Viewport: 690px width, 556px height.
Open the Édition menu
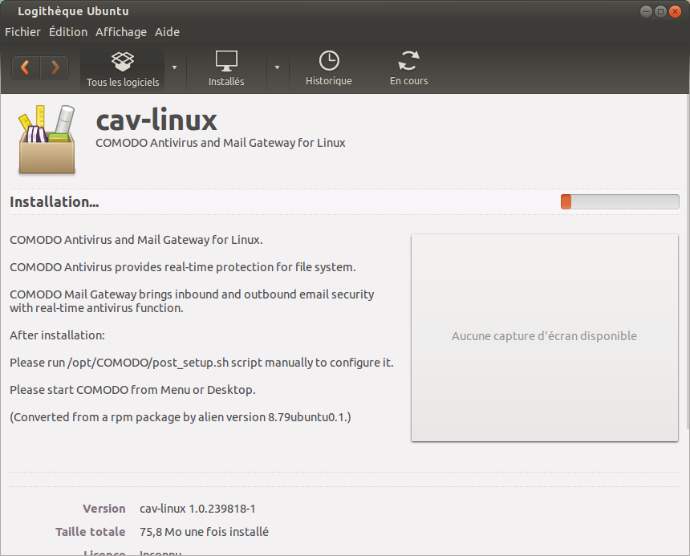pyautogui.click(x=68, y=32)
